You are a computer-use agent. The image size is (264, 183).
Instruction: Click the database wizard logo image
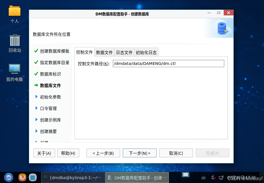pos(222,28)
